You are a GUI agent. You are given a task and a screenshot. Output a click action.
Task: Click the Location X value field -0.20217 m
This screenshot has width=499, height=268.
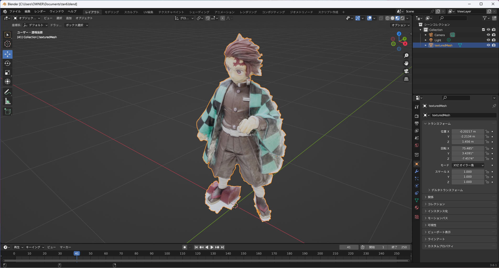pos(468,131)
